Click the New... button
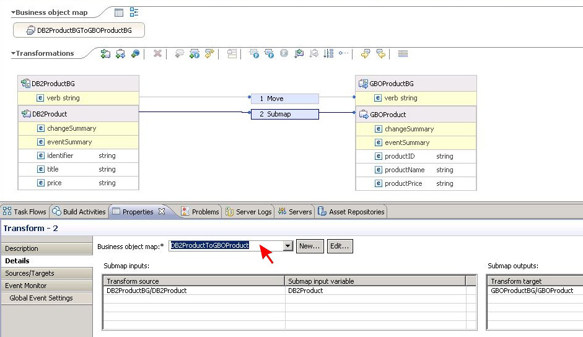Image resolution: width=583 pixels, height=337 pixels. [x=310, y=246]
